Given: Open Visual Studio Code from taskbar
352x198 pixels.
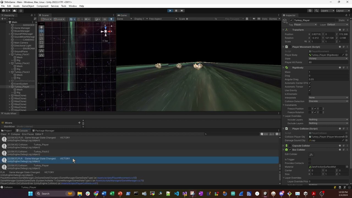Looking at the screenshot, I should [x=177, y=194].
